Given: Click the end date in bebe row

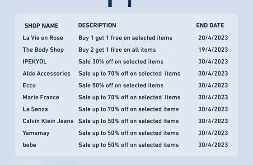Looking at the screenshot, I should [x=213, y=145].
